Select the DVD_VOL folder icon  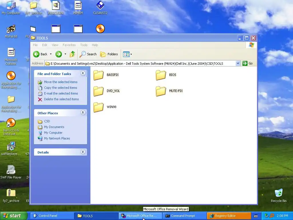pos(98,91)
